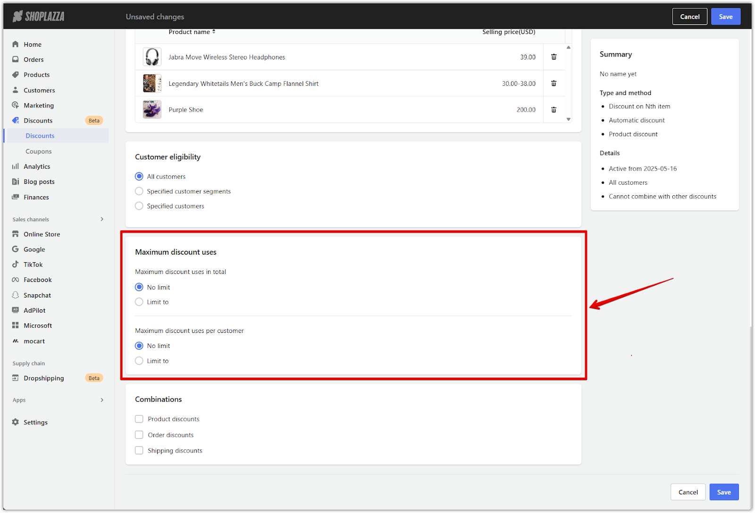Viewport: 755px width, 513px height.
Task: Check the Shipping discounts checkbox
Action: (x=139, y=450)
